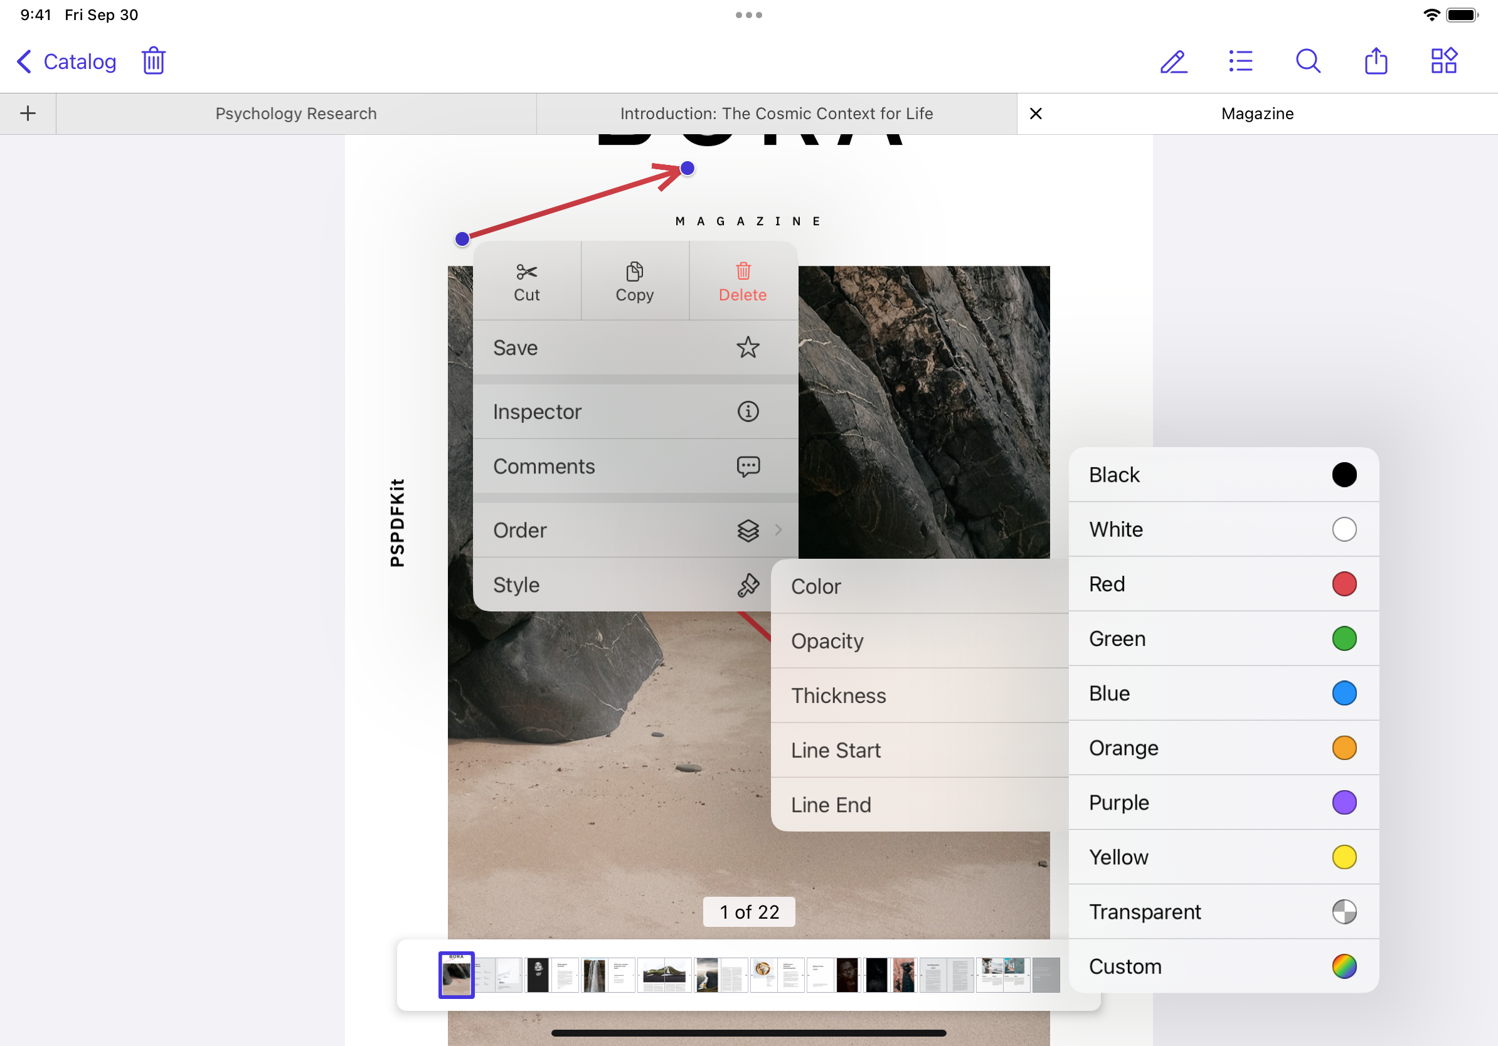Go back to the Catalog
The width and height of the screenshot is (1498, 1046).
65,61
